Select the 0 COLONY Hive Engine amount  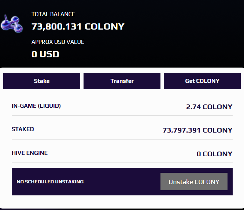click(x=215, y=154)
